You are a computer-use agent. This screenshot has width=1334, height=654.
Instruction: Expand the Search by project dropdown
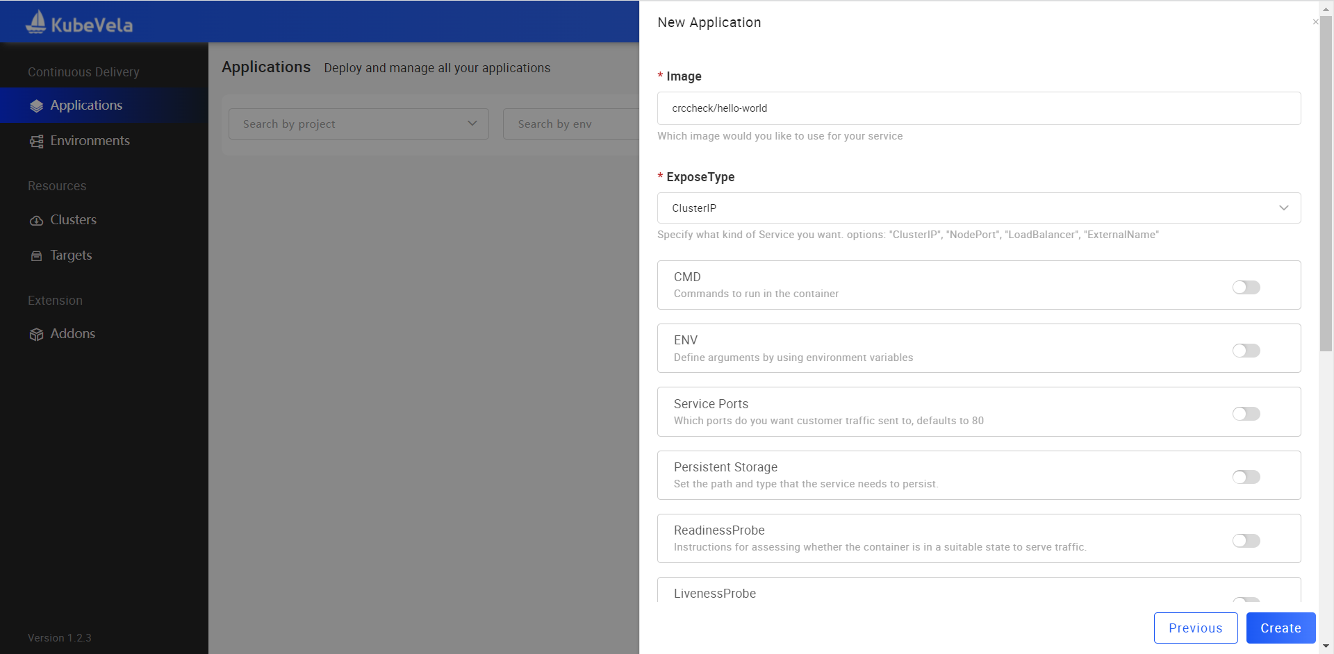pos(359,124)
